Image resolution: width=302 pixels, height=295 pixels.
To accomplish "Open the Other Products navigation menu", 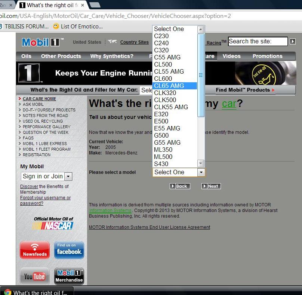I will [x=61, y=56].
